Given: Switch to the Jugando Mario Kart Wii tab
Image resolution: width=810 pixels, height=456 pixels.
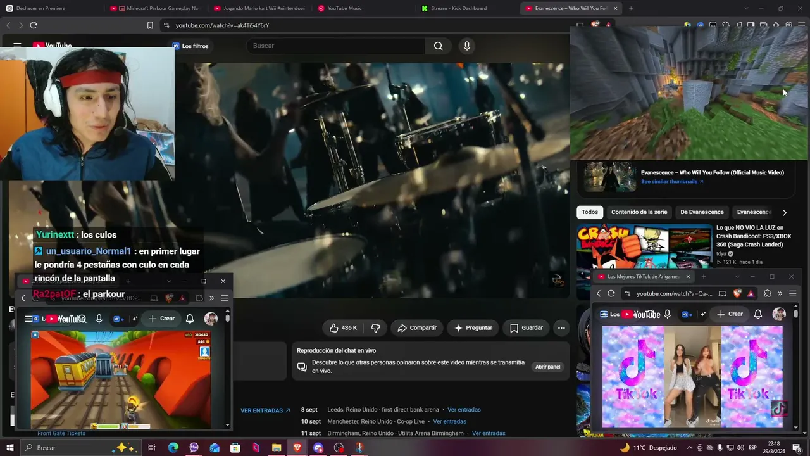Looking at the screenshot, I should tap(258, 8).
